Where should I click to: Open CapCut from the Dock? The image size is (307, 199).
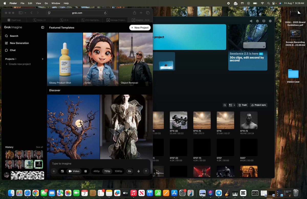point(243,193)
